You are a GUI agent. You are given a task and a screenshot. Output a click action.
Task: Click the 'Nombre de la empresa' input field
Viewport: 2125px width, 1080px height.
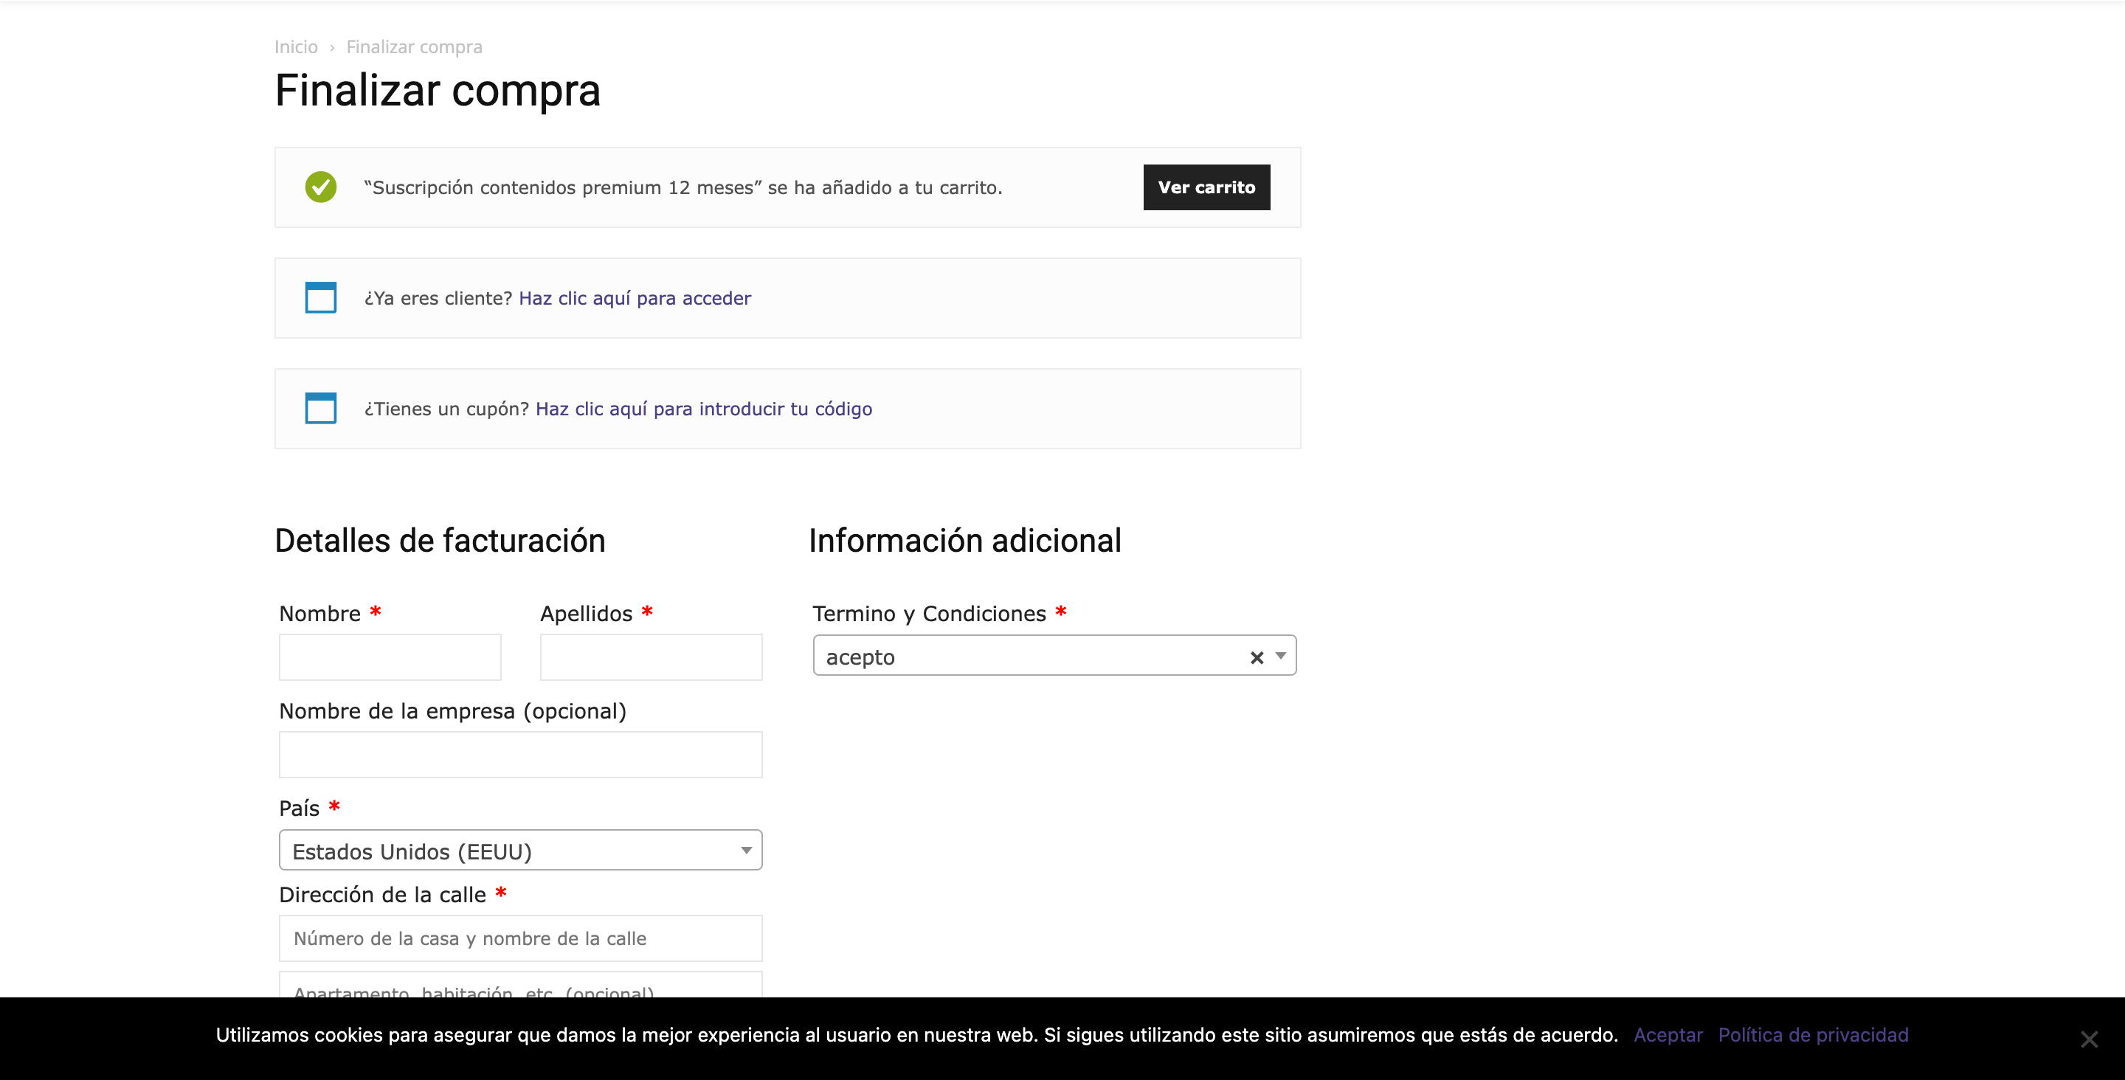click(x=520, y=755)
